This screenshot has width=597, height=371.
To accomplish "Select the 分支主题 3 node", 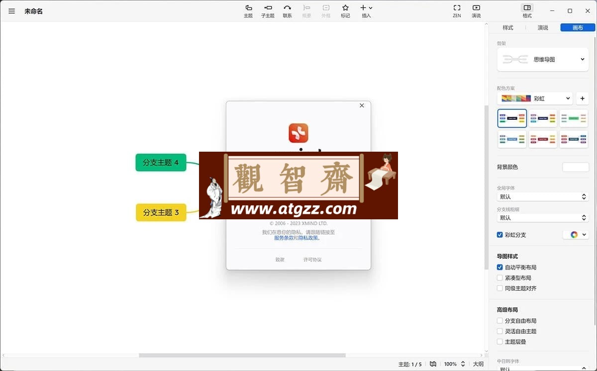I will coord(161,212).
